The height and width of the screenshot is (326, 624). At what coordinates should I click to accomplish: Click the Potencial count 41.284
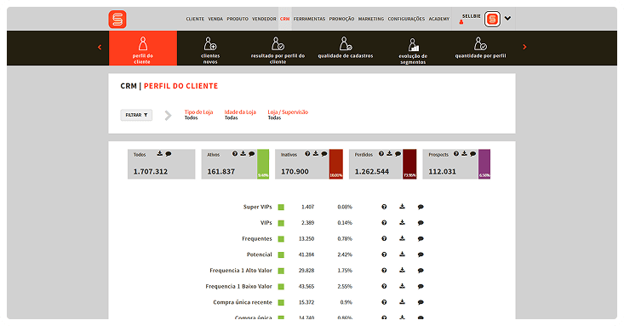(306, 255)
